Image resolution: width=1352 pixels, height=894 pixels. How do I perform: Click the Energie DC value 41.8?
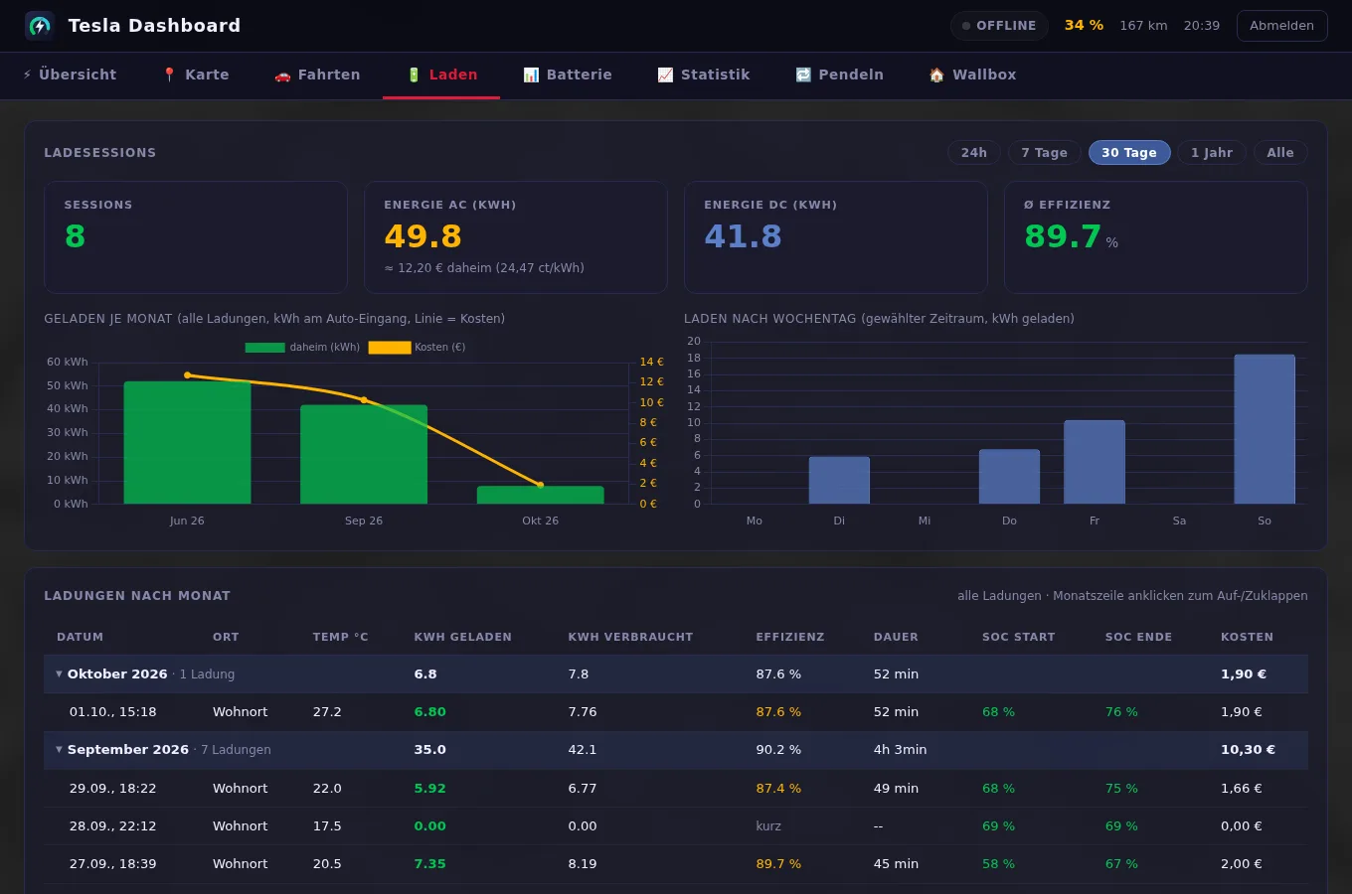(743, 236)
